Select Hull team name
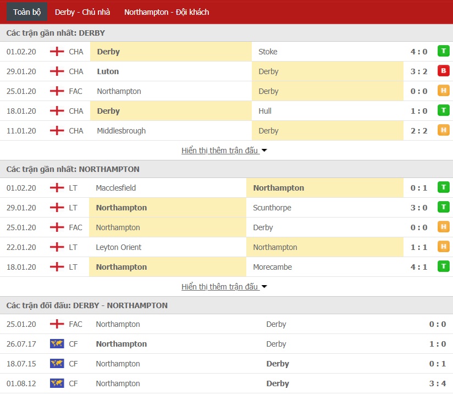This screenshot has height=395, width=453. click(265, 111)
